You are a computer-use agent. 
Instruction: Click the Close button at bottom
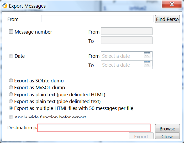click(167, 136)
